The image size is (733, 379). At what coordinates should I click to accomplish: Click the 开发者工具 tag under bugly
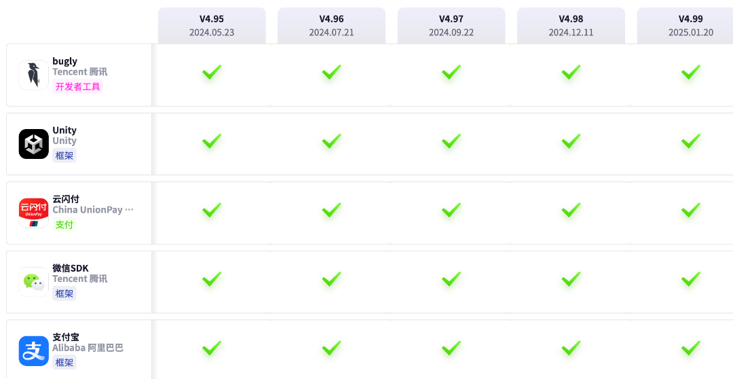[77, 86]
